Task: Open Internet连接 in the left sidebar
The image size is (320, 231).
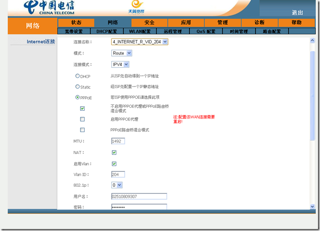Action: point(41,42)
